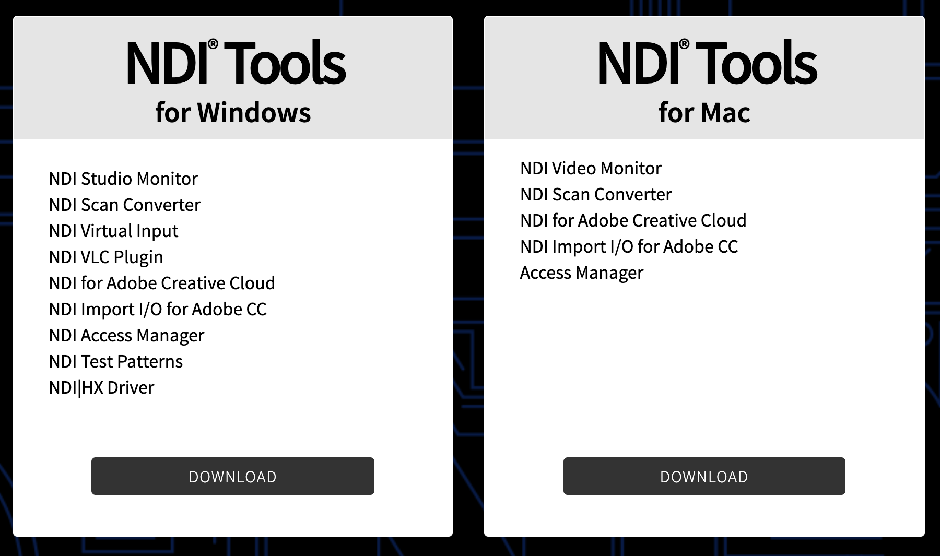Click NDI Video Monitor in the Mac list
This screenshot has width=940, height=556.
[591, 168]
